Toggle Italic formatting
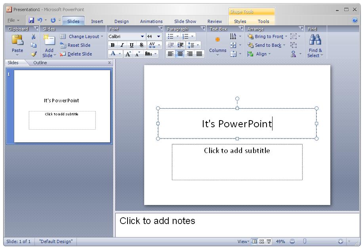364x249 pixels. pyautogui.click(x=122, y=45)
